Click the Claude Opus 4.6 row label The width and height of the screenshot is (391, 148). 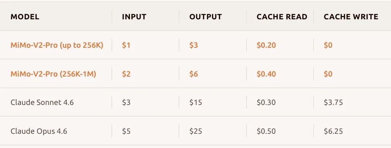coord(39,131)
